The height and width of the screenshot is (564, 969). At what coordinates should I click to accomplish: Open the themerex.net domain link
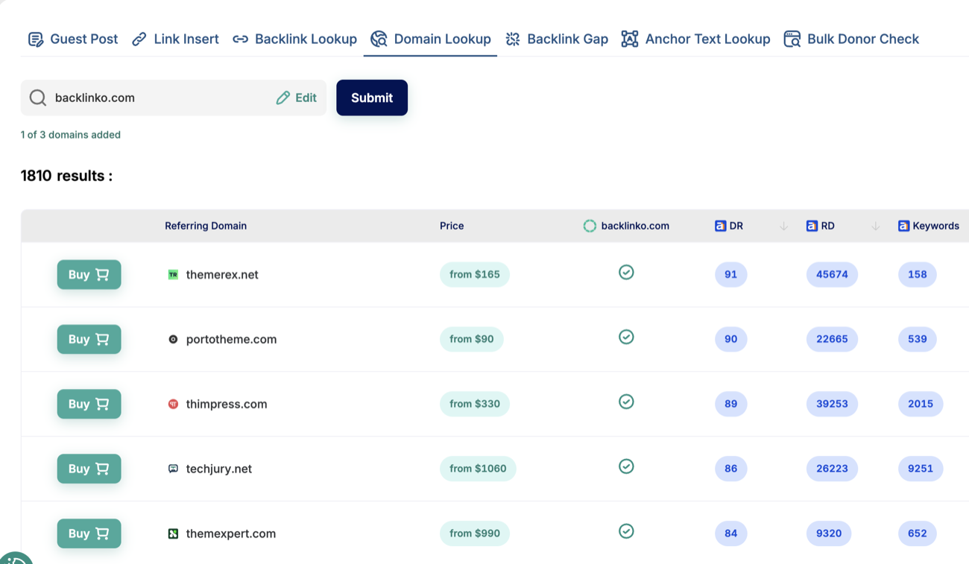tap(222, 274)
